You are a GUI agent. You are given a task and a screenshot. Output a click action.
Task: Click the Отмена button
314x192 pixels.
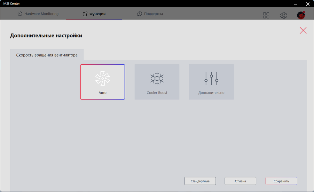tap(240, 181)
